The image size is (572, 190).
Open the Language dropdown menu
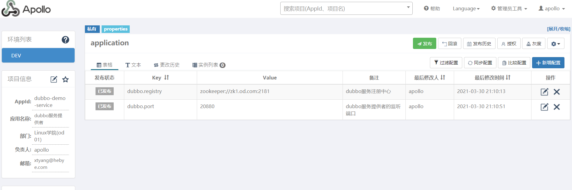[466, 8]
